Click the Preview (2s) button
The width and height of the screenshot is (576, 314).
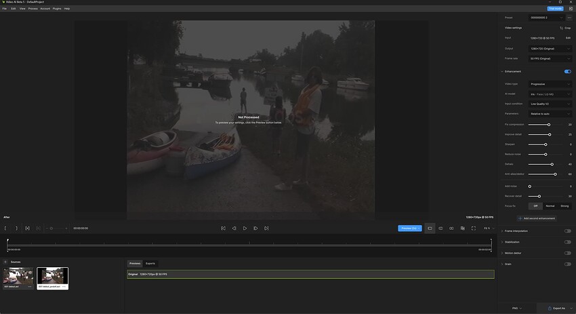[409, 229]
